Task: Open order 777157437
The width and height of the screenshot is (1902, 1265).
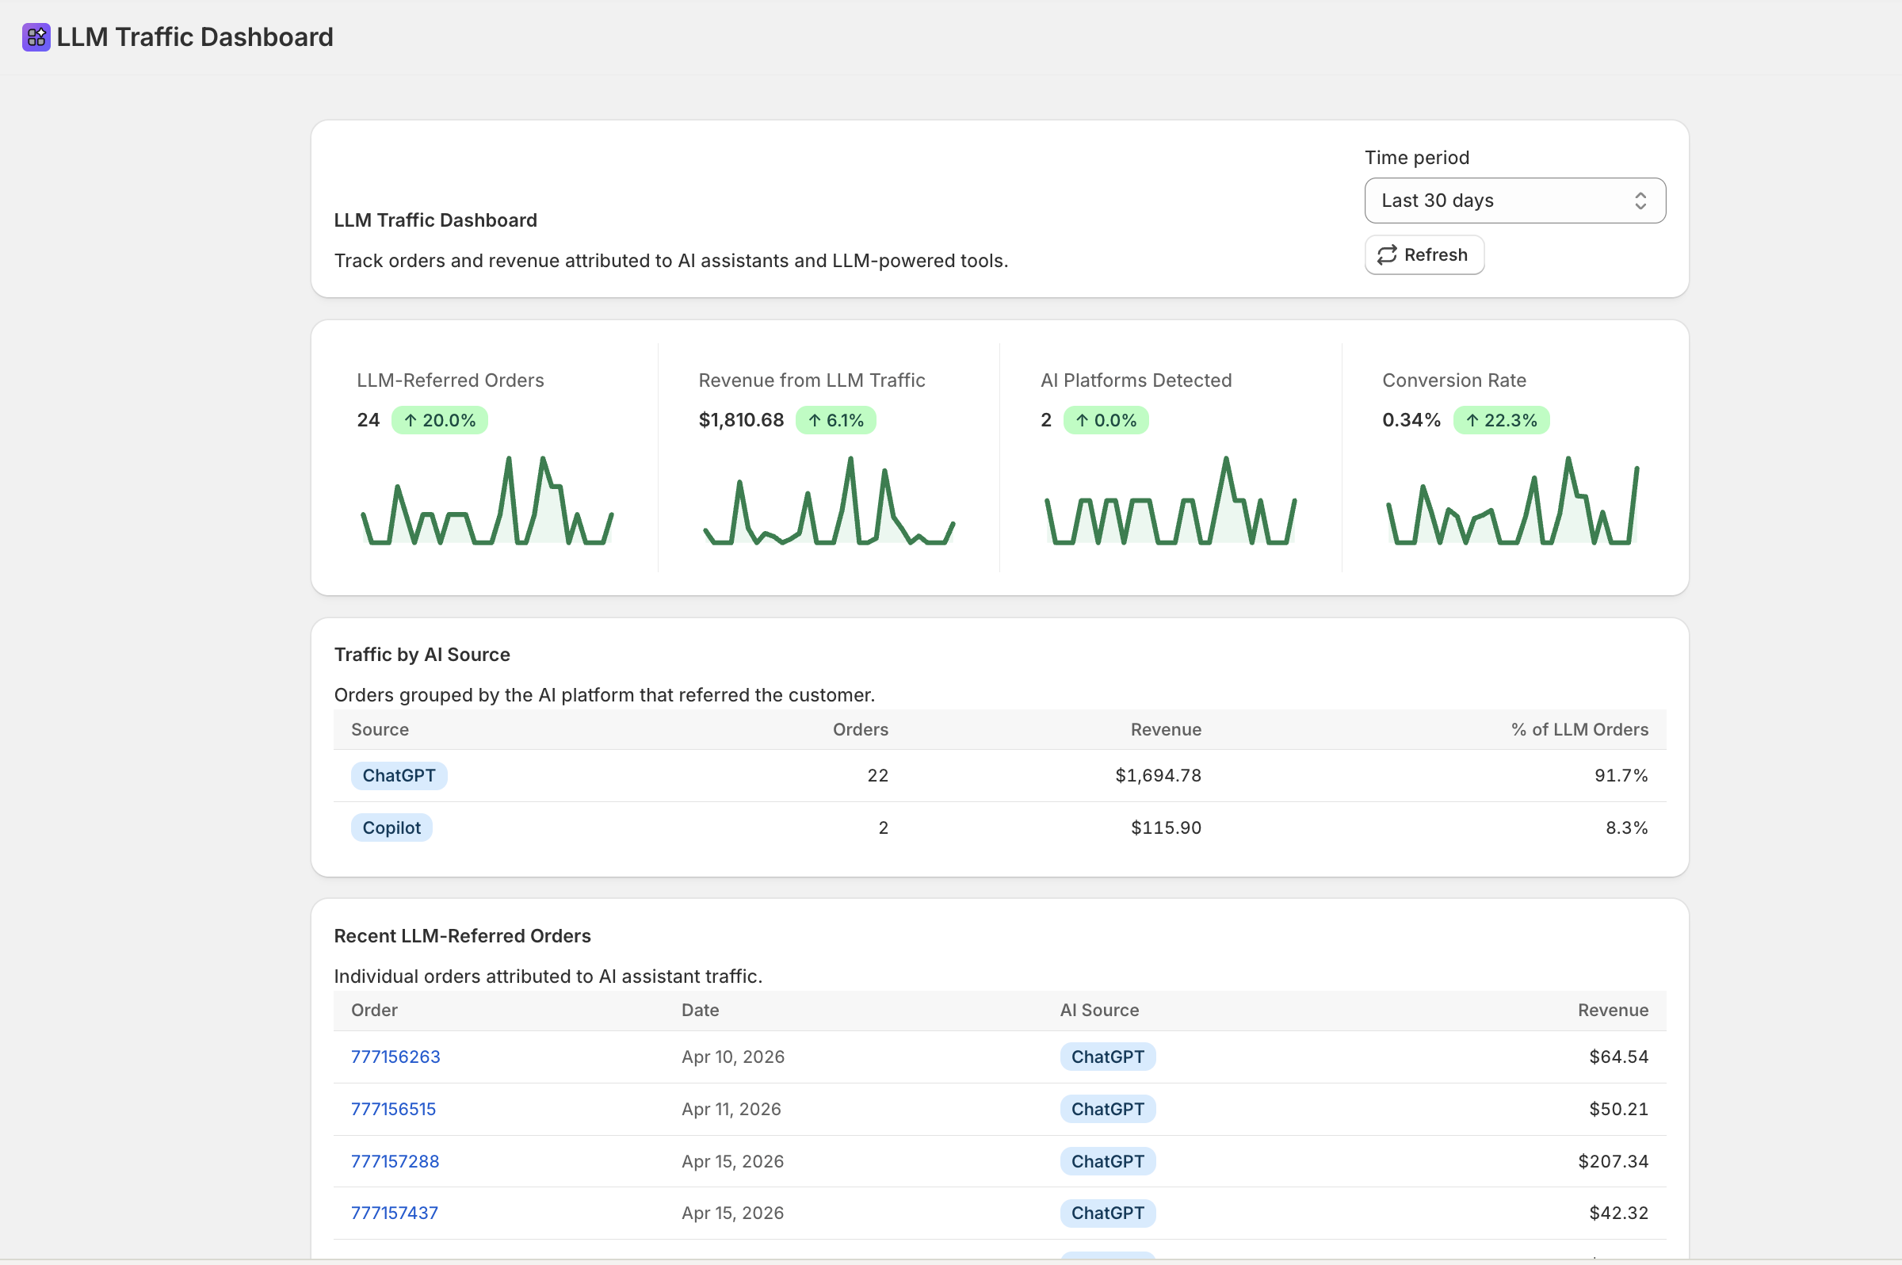Action: point(395,1213)
